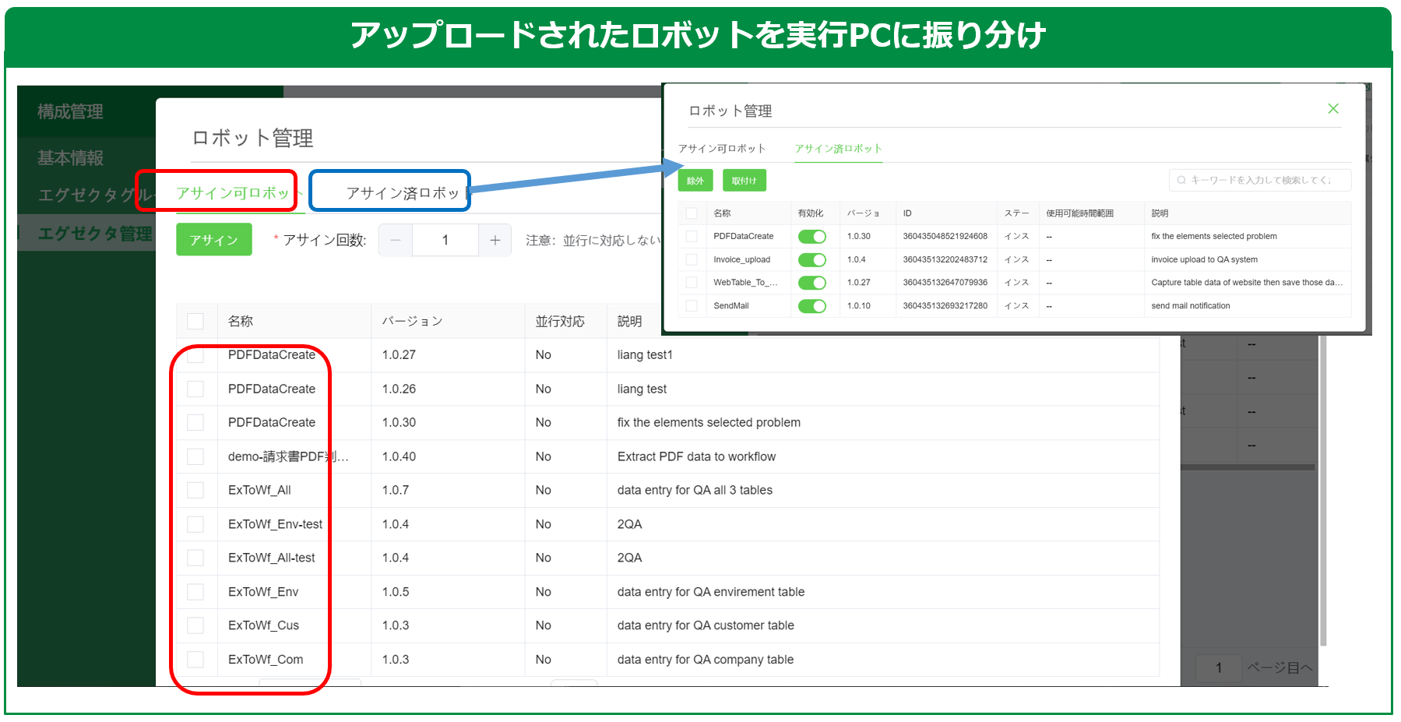Click ID 360435132693217280 in inset table

(945, 306)
